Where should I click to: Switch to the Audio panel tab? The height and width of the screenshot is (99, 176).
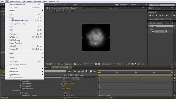click(x=158, y=8)
